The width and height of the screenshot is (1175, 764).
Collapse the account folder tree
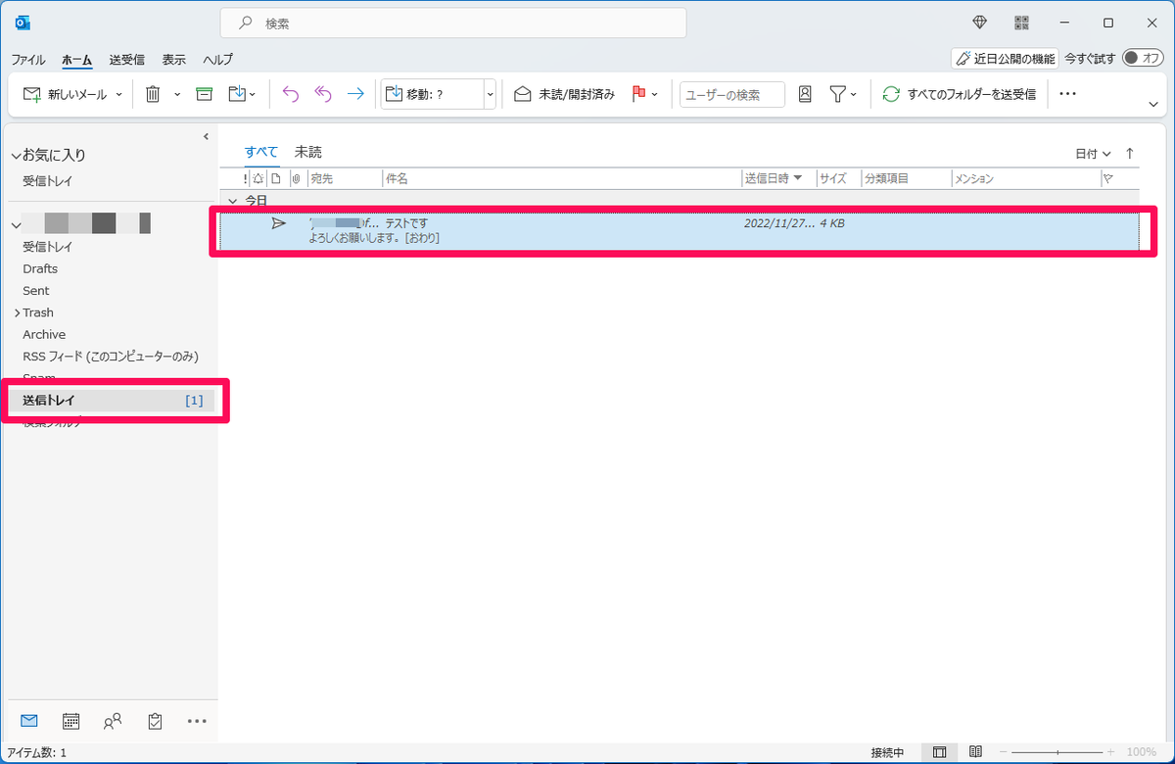[x=15, y=225]
